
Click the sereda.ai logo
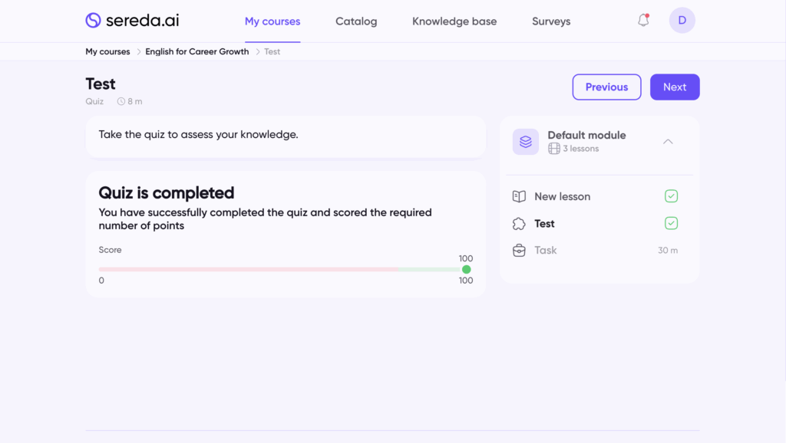click(x=132, y=21)
